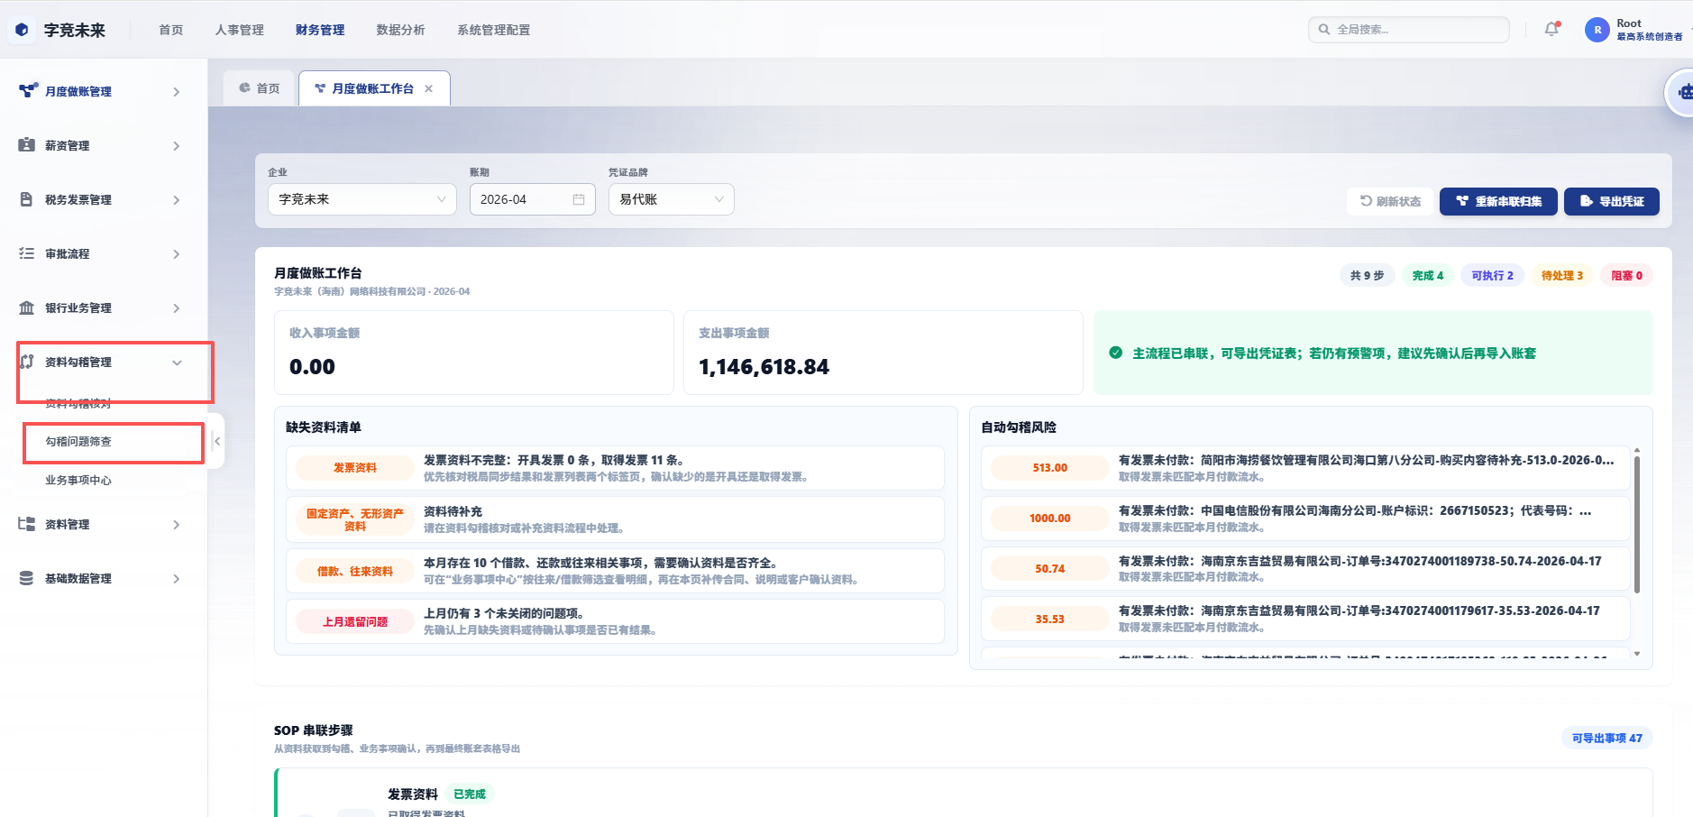
Task: Switch to the 首页 page tab
Action: (x=260, y=88)
